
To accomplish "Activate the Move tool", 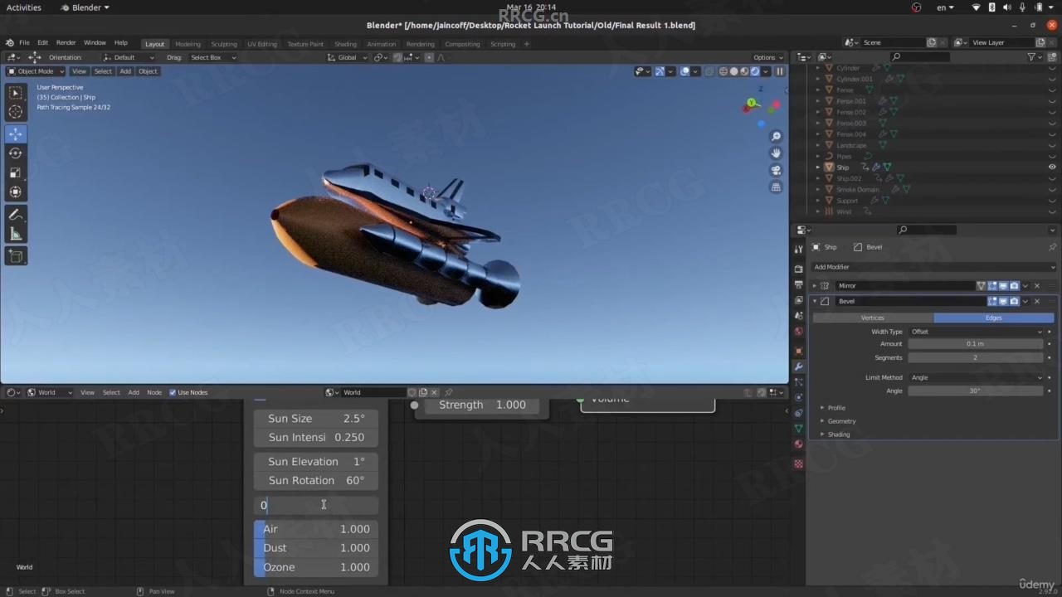I will pyautogui.click(x=16, y=133).
